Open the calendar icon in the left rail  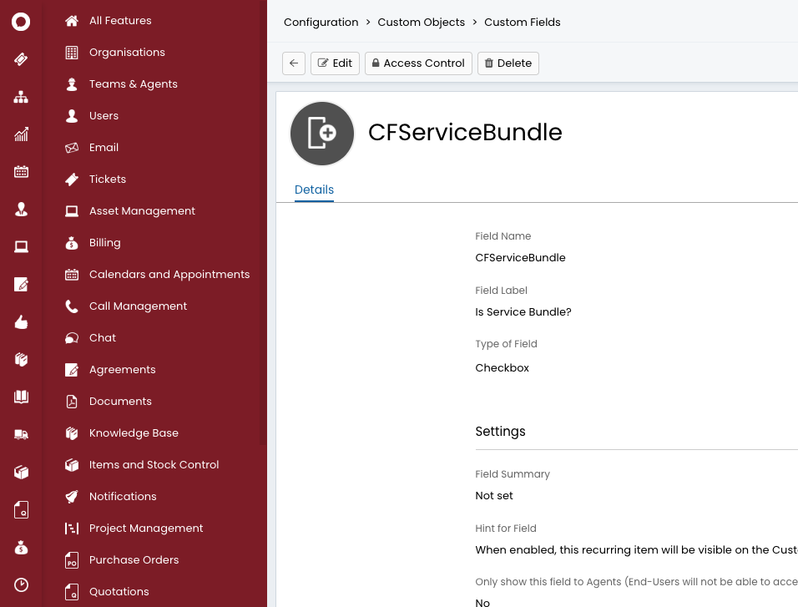point(21,172)
